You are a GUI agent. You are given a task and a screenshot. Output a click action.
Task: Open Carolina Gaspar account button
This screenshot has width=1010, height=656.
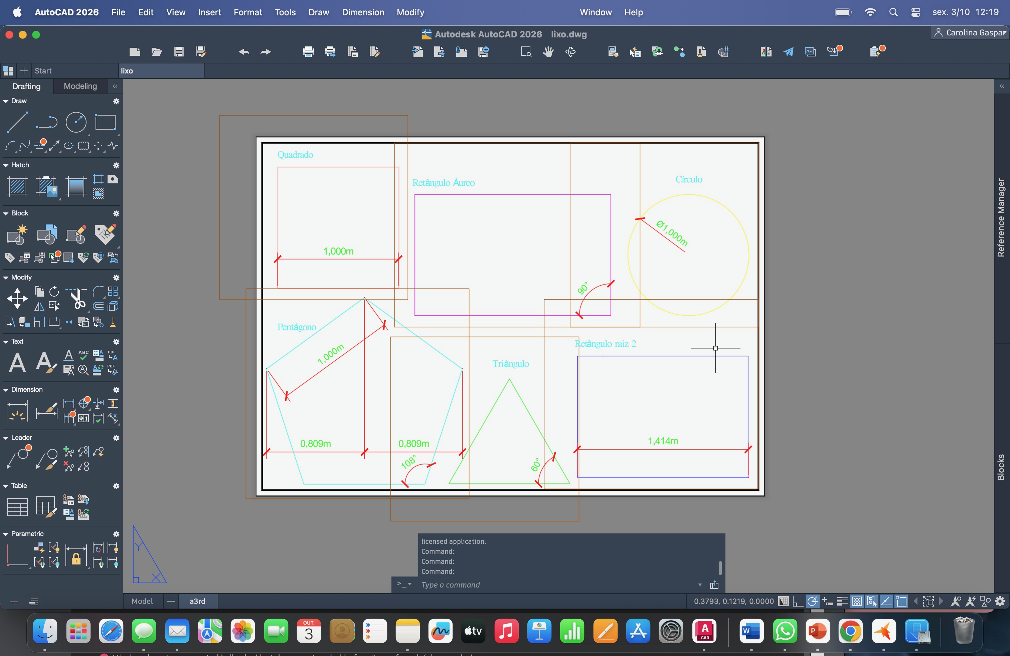pos(970,33)
